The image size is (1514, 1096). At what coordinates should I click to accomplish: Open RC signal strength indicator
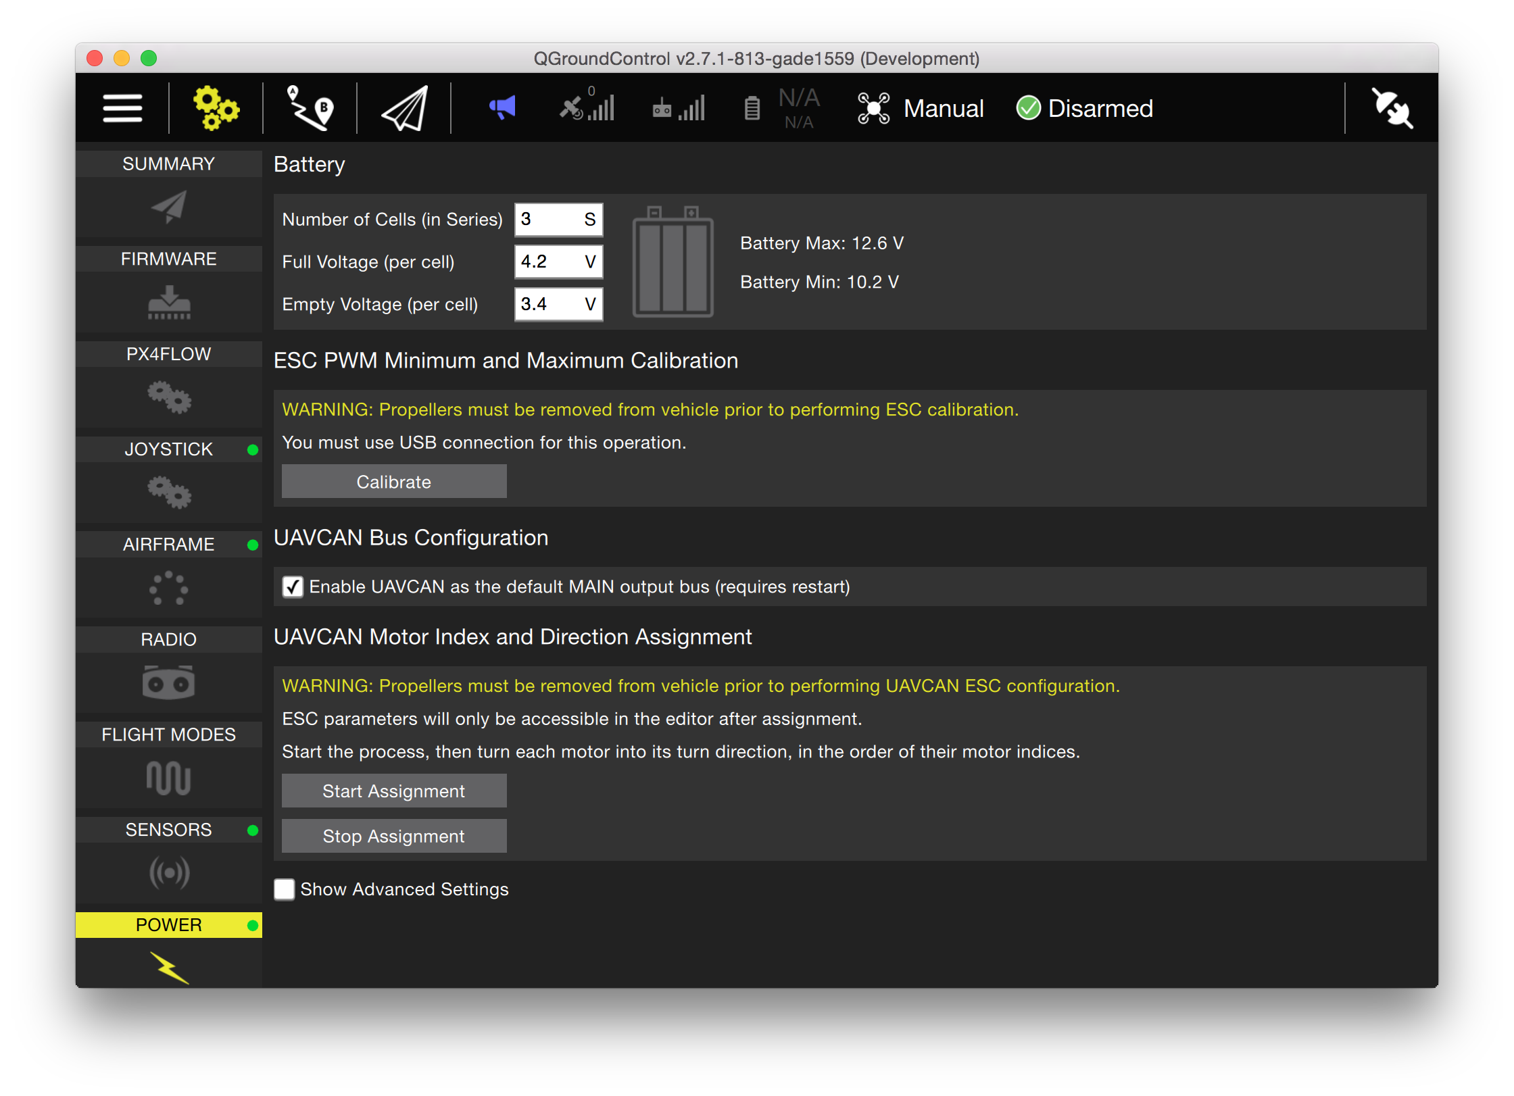point(678,108)
